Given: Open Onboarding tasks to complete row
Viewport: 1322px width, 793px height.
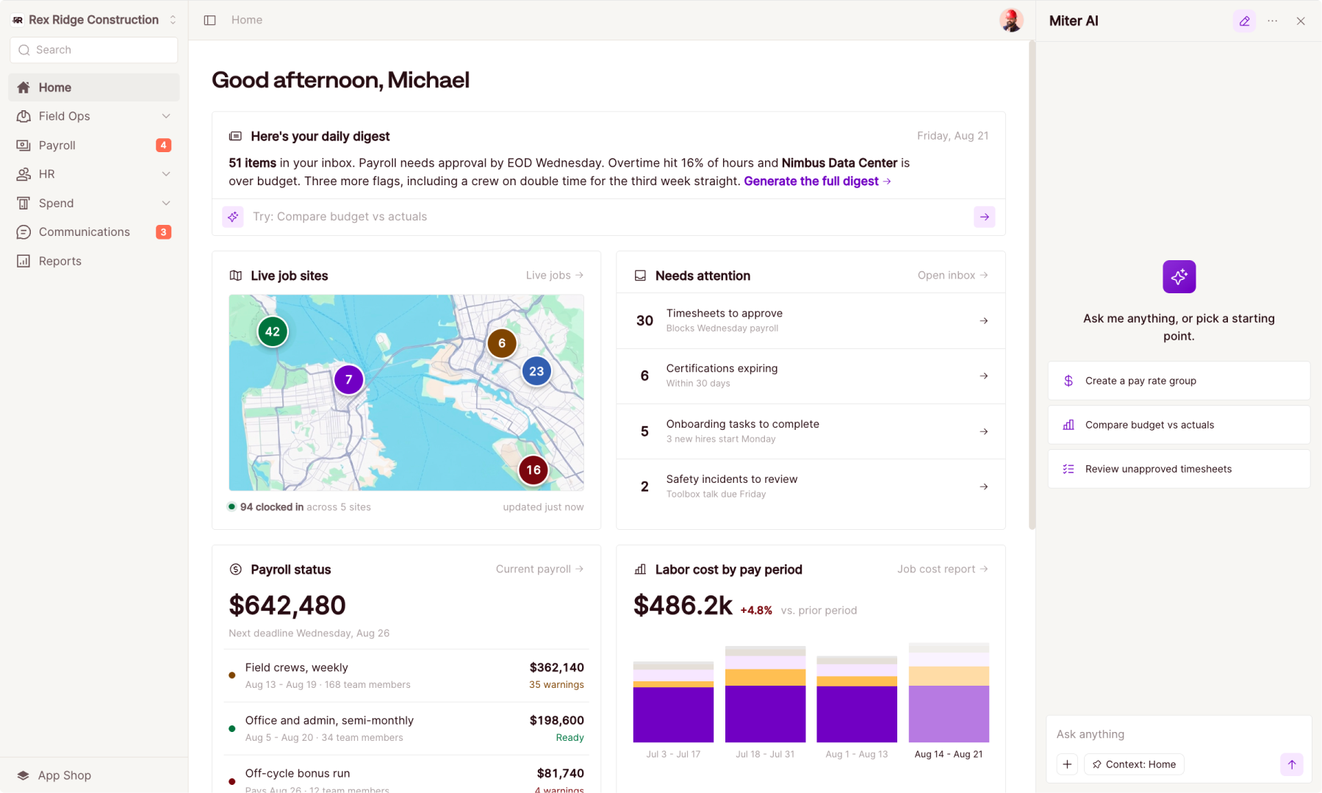Looking at the screenshot, I should [811, 431].
